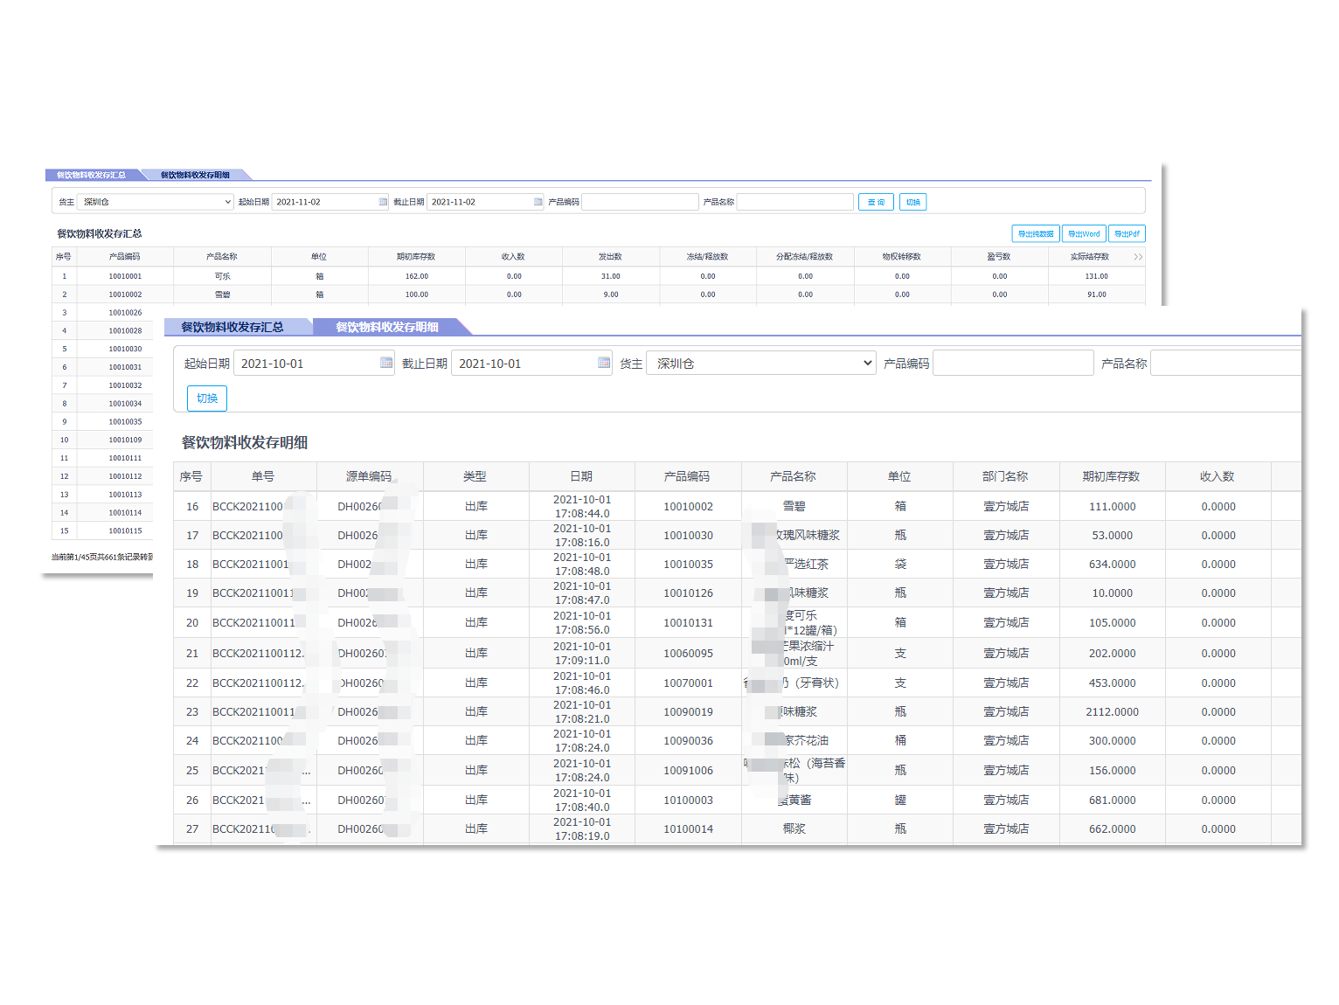Expand the 货主 深圳仓 dropdown in detail panel

pyautogui.click(x=760, y=364)
